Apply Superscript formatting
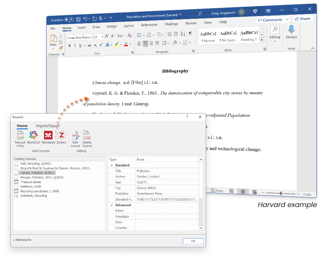Screen dimensions: 322x261 click(x=101, y=45)
